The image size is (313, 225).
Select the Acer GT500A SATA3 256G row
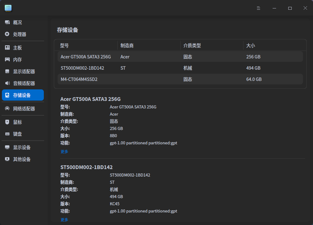click(x=180, y=57)
